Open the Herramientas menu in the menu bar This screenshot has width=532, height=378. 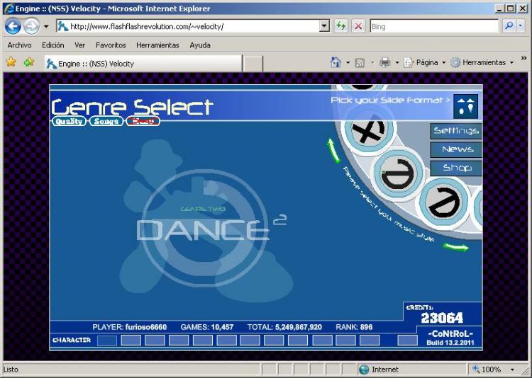pos(157,45)
